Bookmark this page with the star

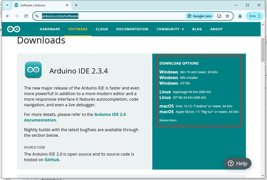pyautogui.click(x=227, y=16)
